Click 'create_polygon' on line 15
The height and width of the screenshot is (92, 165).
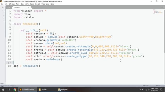click(x=76, y=56)
